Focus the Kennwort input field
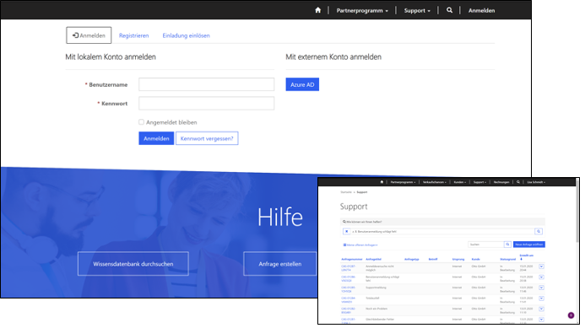 [206, 103]
